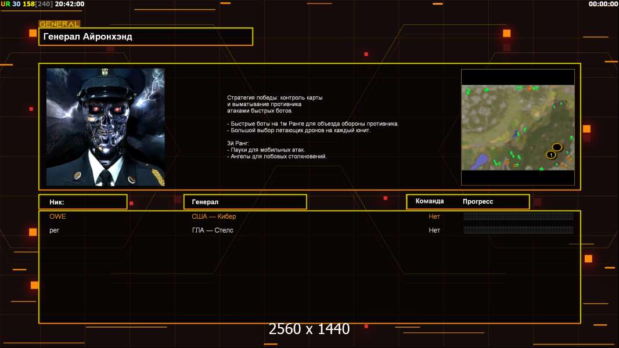Select player per in the list
The width and height of the screenshot is (619, 348).
point(55,230)
